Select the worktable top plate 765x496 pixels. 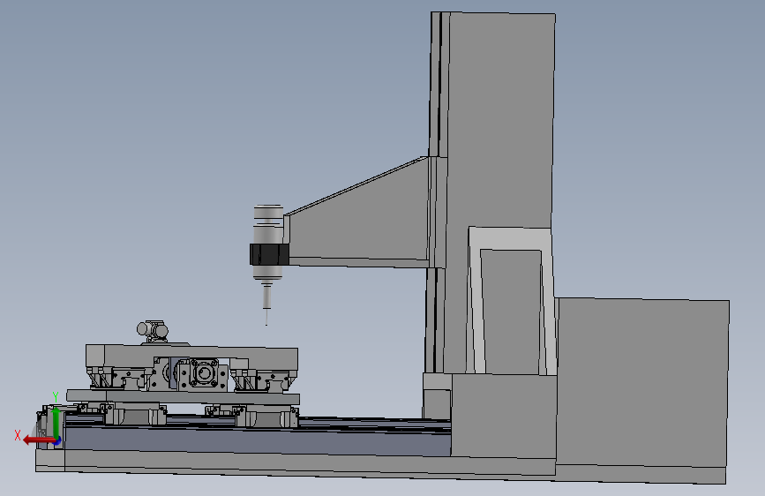tap(191, 357)
